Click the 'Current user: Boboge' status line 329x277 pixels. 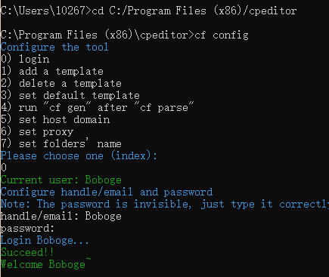point(61,180)
